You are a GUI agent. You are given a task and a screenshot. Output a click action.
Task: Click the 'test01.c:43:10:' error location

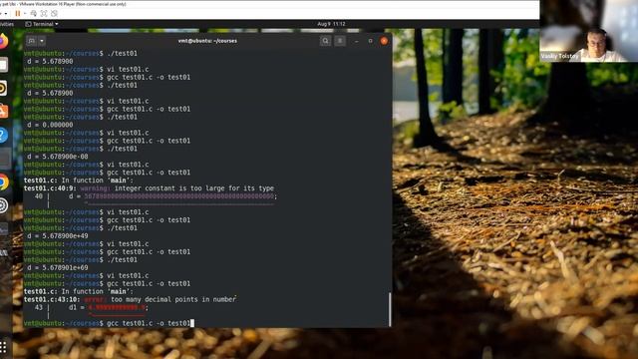[x=52, y=299]
